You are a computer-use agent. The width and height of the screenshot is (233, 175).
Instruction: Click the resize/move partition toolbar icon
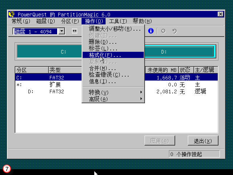coord(74,31)
